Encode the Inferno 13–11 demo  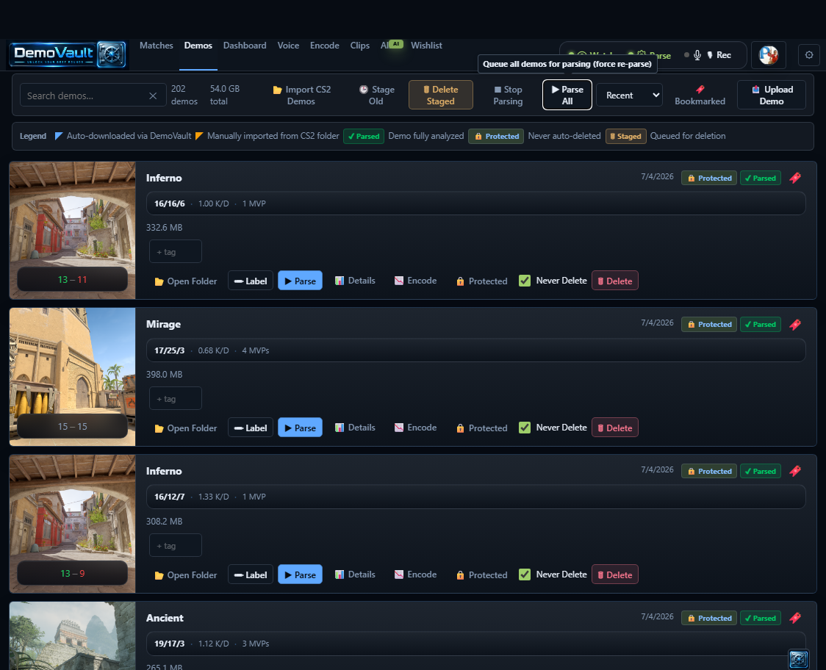(x=416, y=281)
